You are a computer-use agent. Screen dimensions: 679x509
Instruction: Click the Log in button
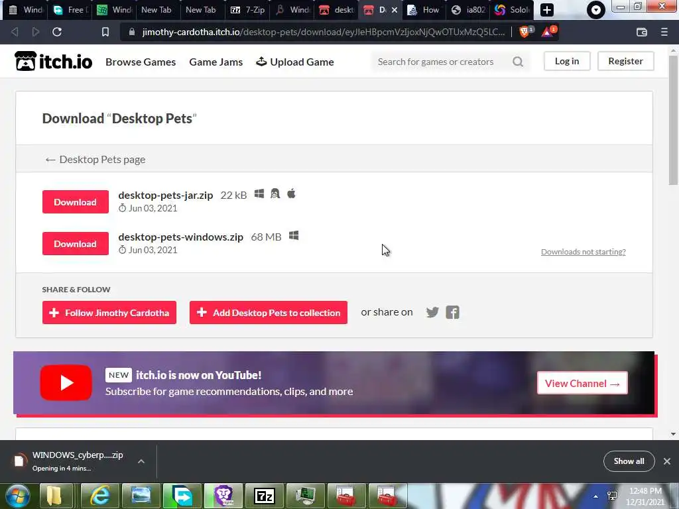[x=567, y=61]
